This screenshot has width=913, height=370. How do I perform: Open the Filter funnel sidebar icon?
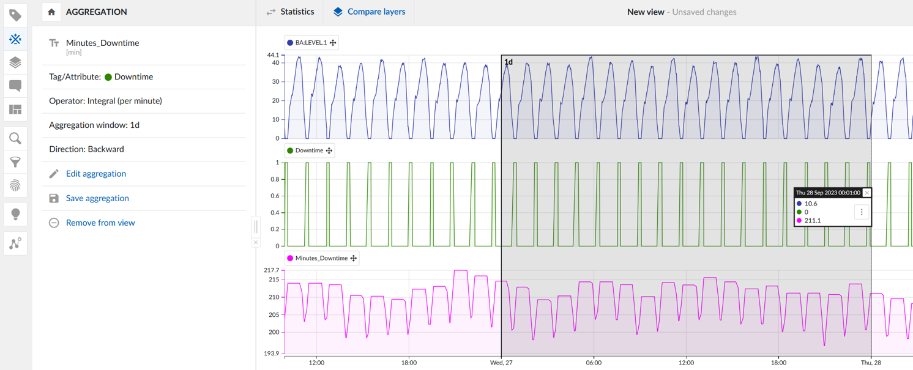(15, 162)
